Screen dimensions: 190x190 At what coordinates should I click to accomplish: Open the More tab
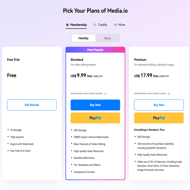coord(122,25)
